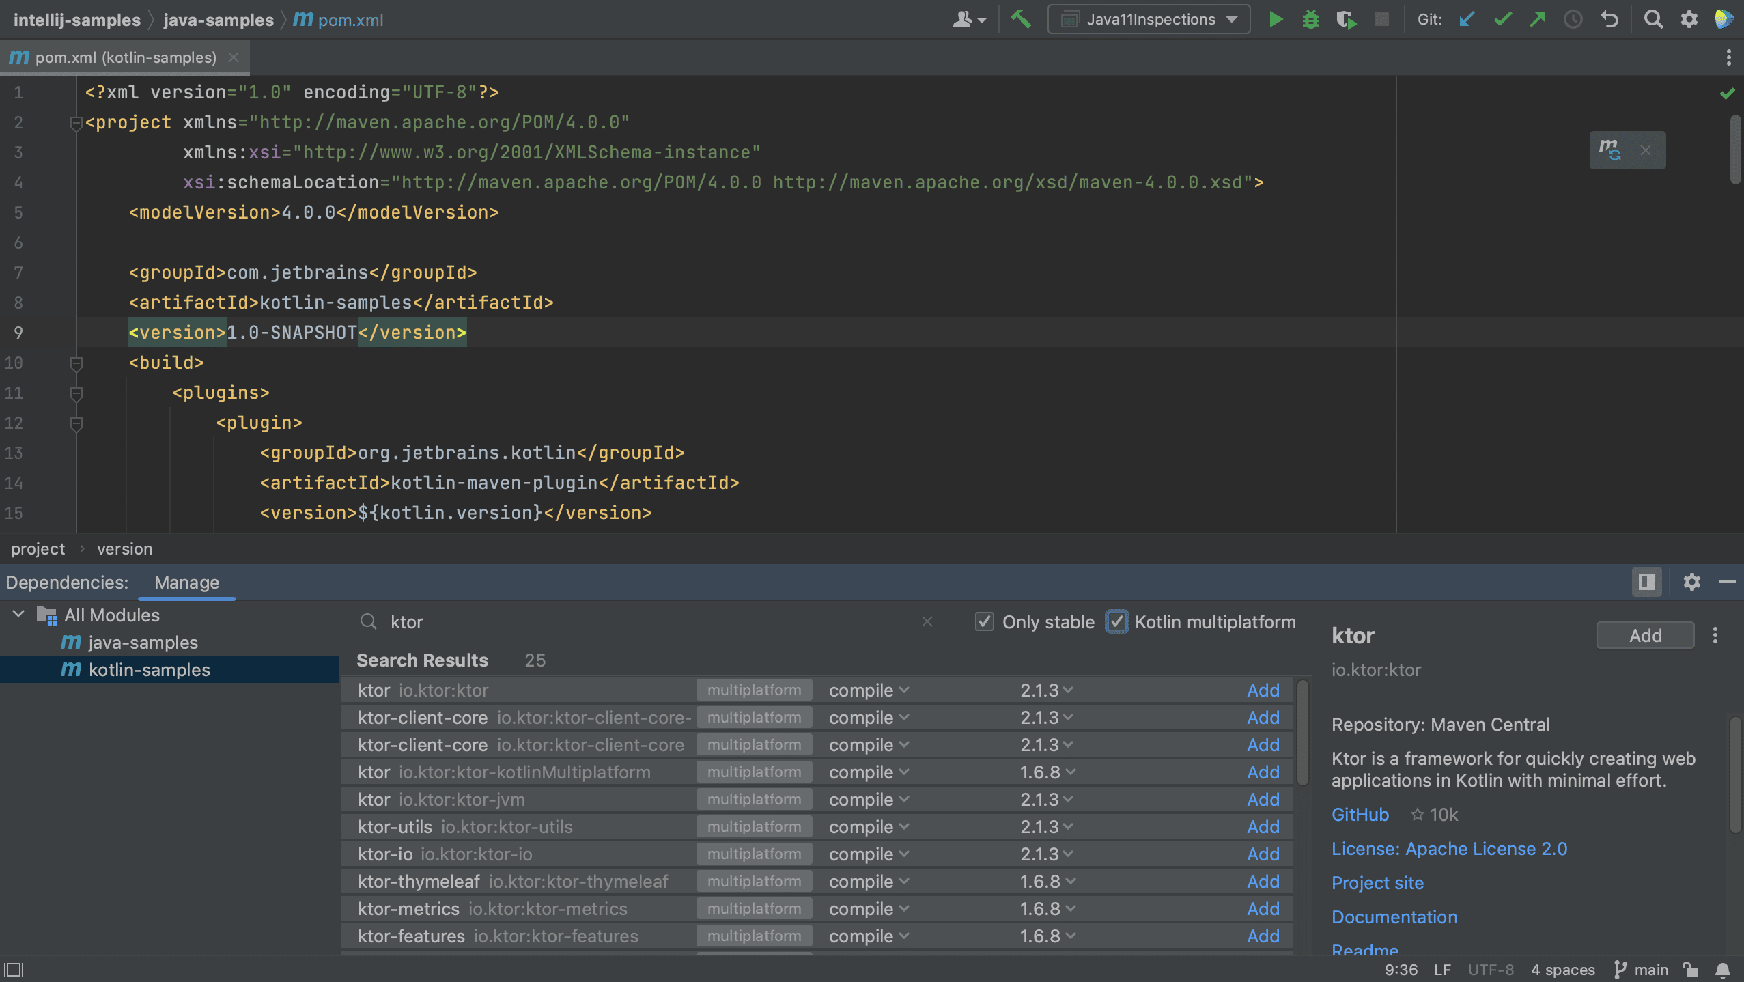Open Search Everywhere magnifier icon
The width and height of the screenshot is (1744, 982).
[x=1653, y=19]
